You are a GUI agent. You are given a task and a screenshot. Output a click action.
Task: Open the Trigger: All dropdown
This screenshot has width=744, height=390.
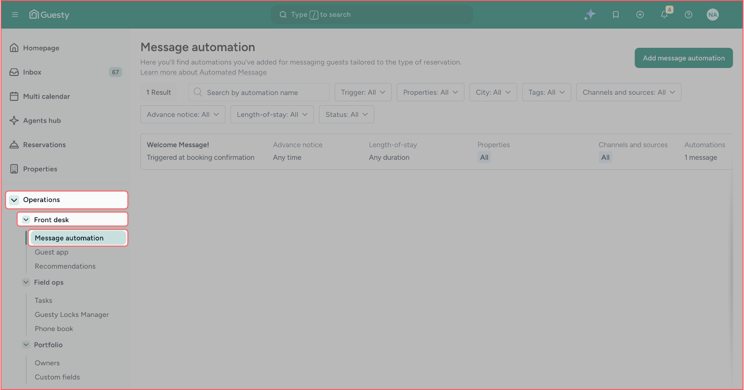pos(363,92)
